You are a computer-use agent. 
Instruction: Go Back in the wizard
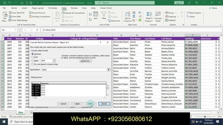[77, 104]
